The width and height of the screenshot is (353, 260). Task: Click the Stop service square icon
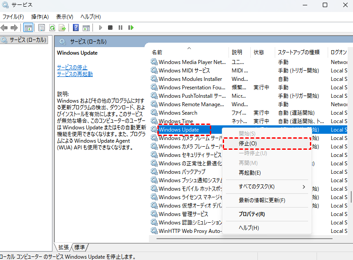[110, 28]
